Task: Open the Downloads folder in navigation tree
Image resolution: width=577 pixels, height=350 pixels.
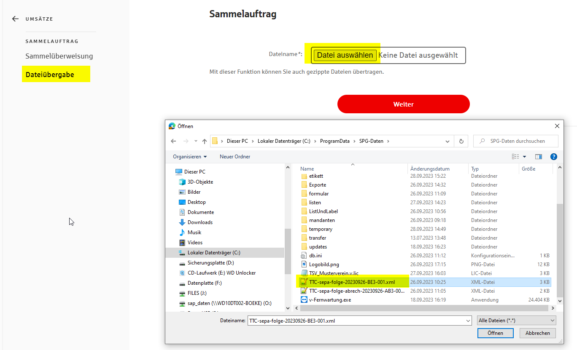Action: tap(200, 222)
